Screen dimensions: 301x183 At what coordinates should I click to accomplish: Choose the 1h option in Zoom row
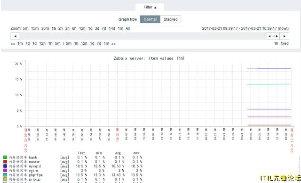pos(54,28)
